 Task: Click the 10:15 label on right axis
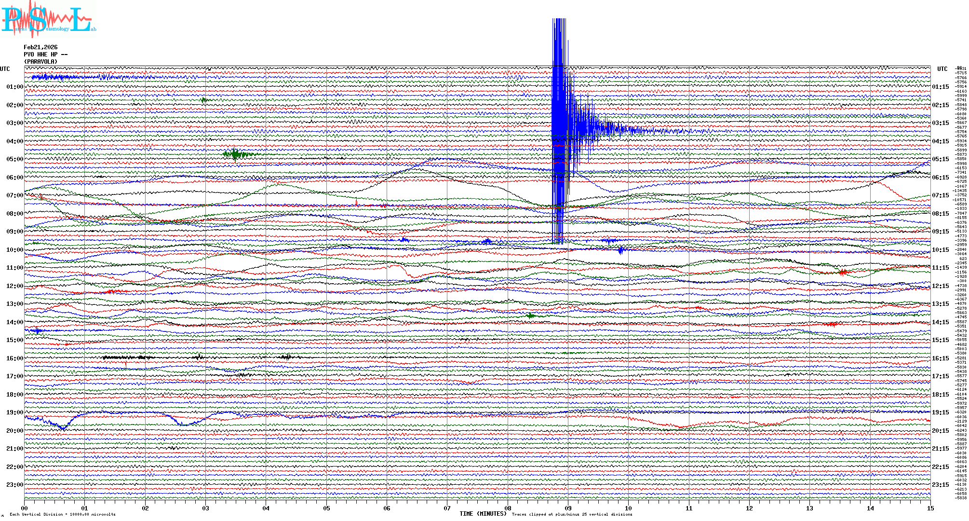click(x=940, y=250)
